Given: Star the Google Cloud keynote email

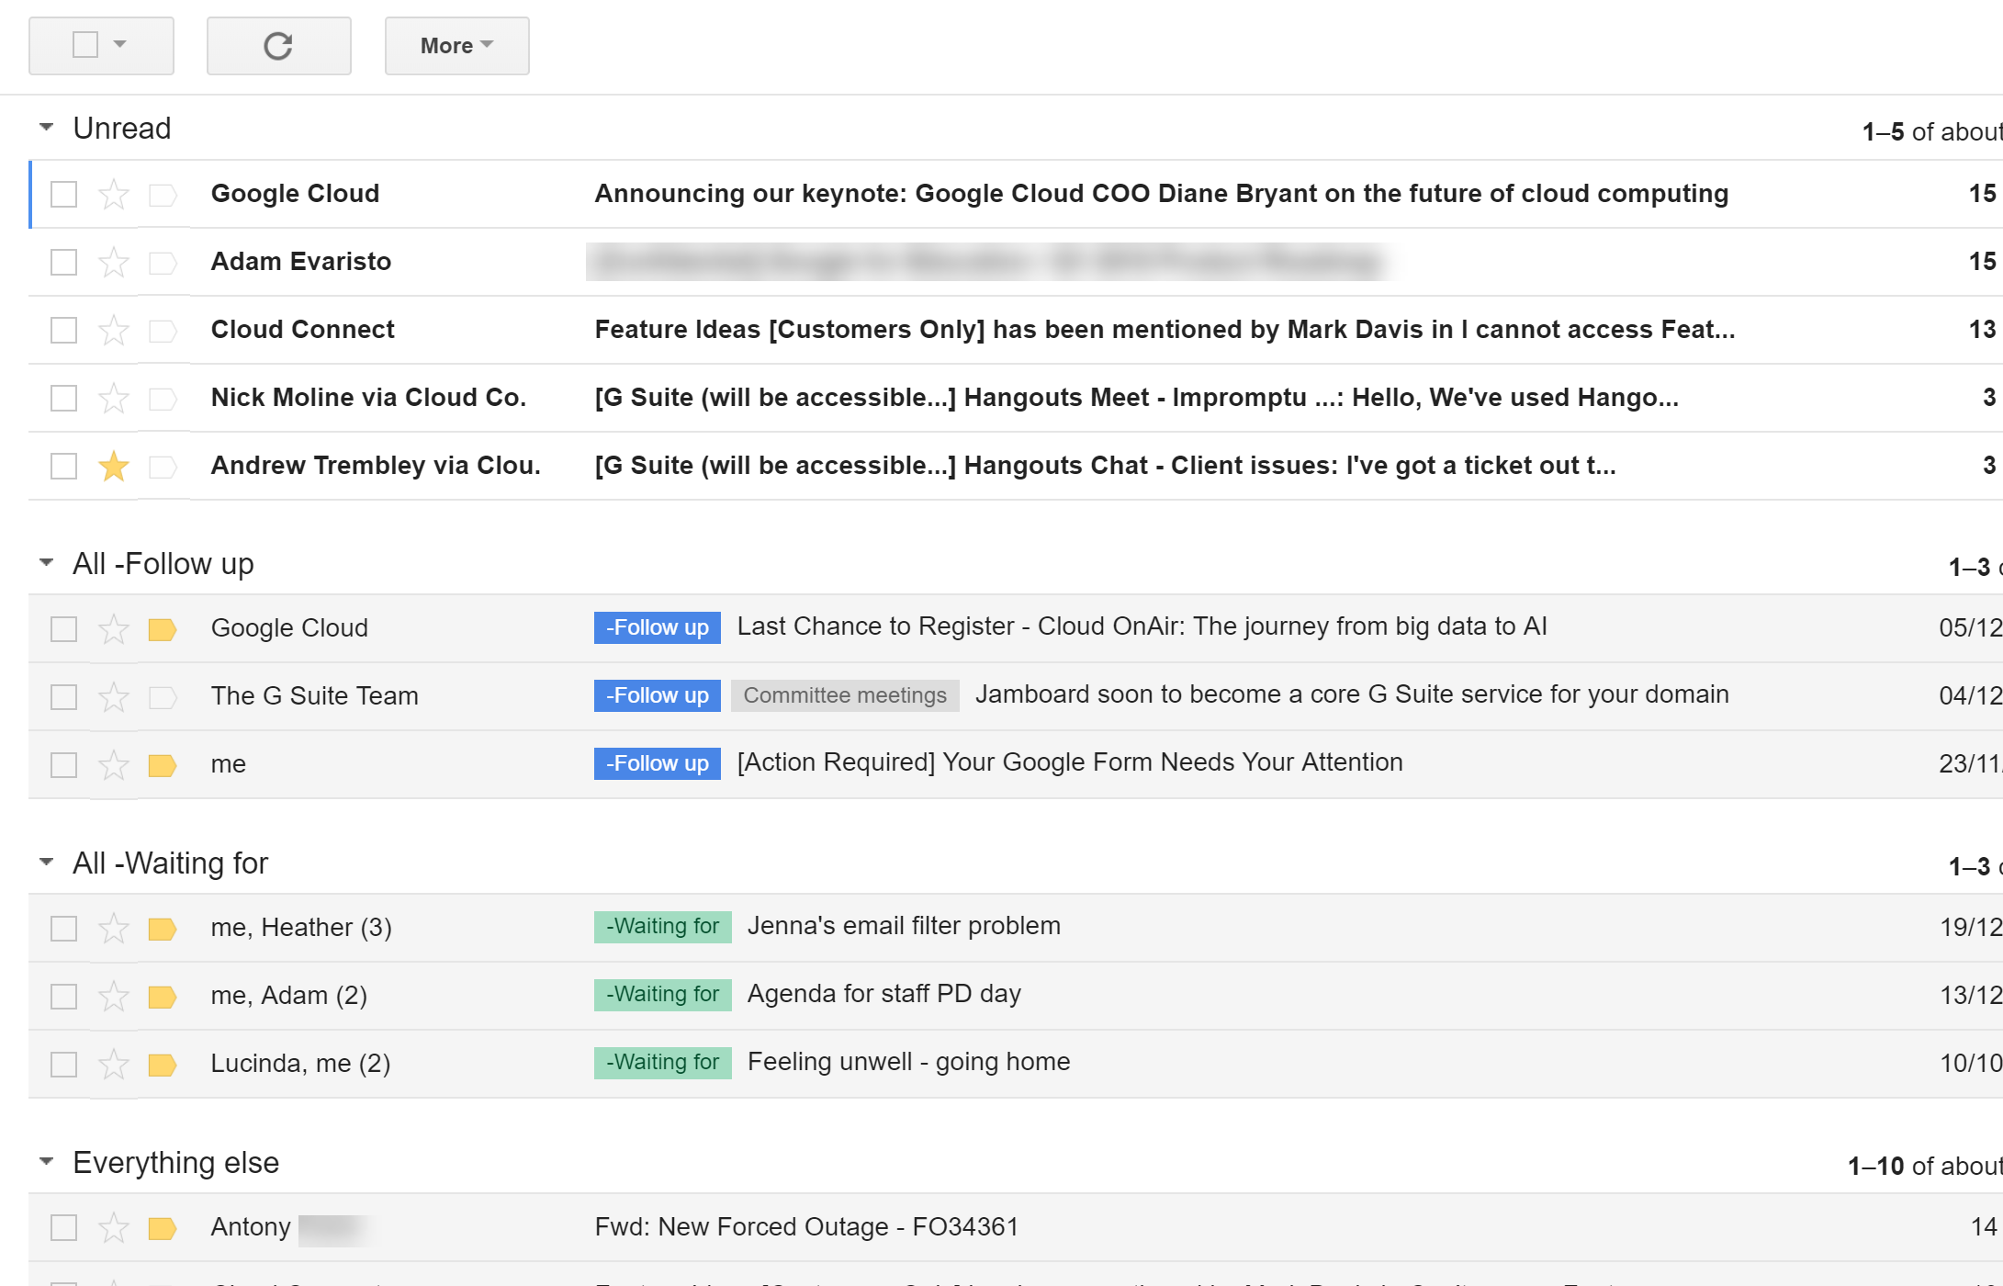Looking at the screenshot, I should (x=114, y=195).
